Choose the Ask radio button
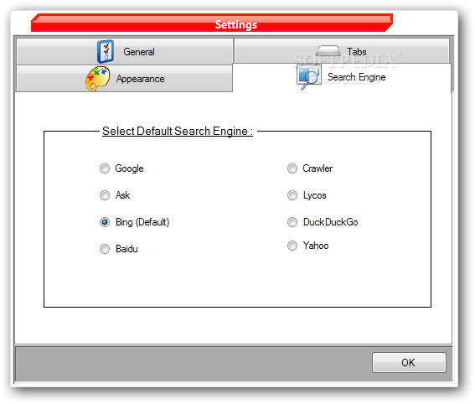This screenshot has width=475, height=404. [x=115, y=195]
